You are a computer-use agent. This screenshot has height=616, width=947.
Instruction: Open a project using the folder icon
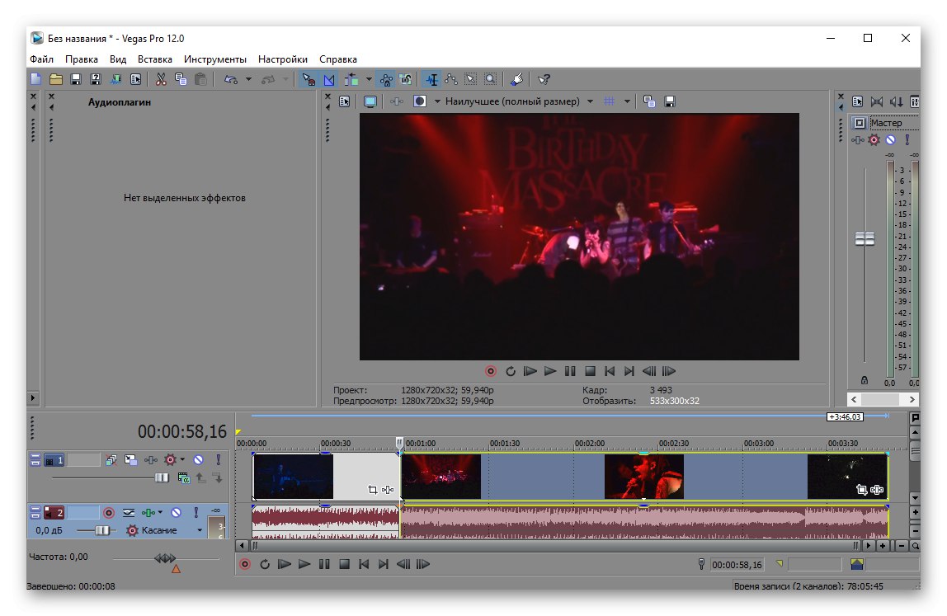(x=55, y=79)
